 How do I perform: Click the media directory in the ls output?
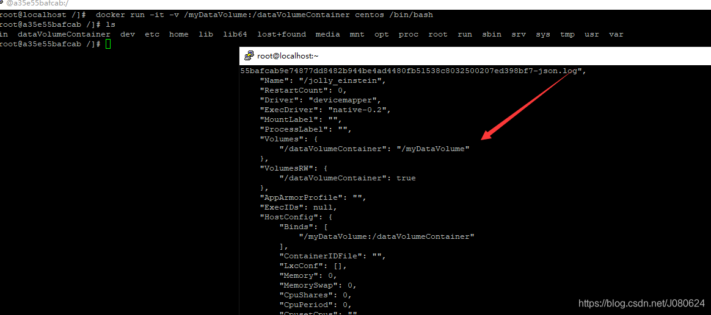click(x=327, y=34)
